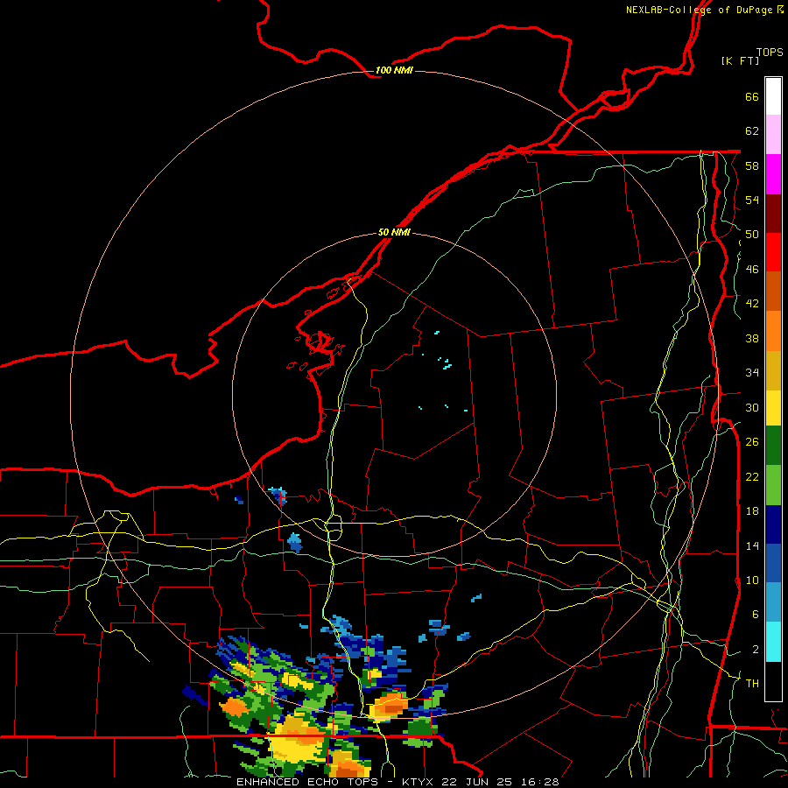
Task: Select the dark red legend swatch
Action: (x=773, y=213)
